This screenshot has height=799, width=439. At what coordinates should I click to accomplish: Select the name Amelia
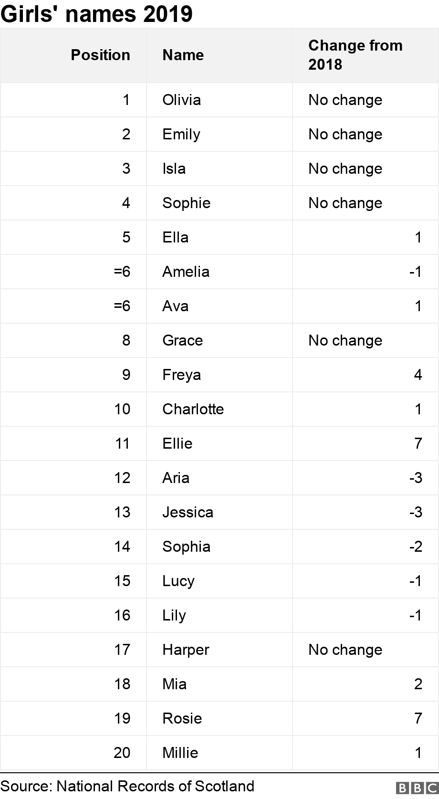pyautogui.click(x=186, y=272)
